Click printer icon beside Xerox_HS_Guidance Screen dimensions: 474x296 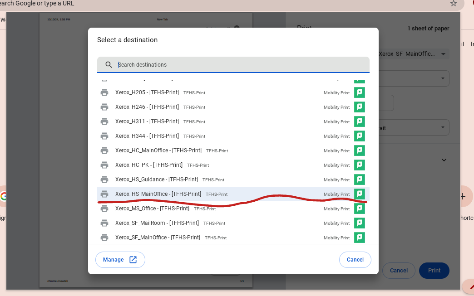(104, 179)
